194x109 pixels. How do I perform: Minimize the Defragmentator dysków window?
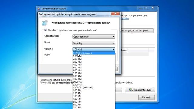[141, 8]
